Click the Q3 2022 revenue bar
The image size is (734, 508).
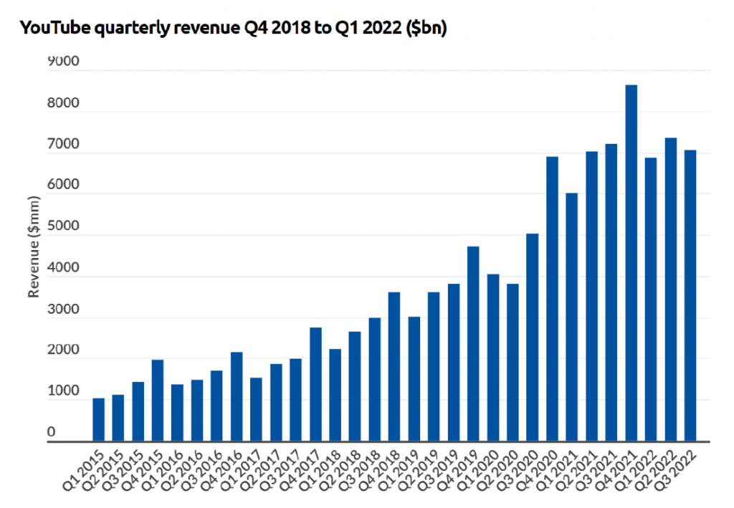coord(690,295)
